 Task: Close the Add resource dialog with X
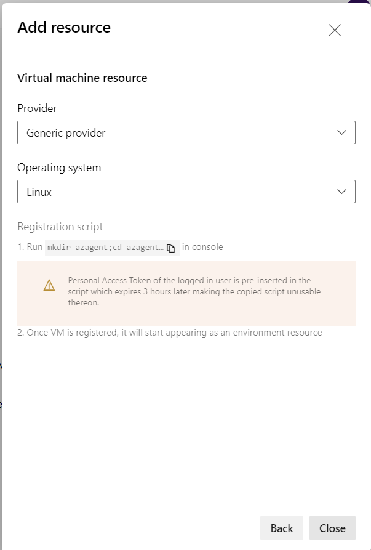coord(335,30)
